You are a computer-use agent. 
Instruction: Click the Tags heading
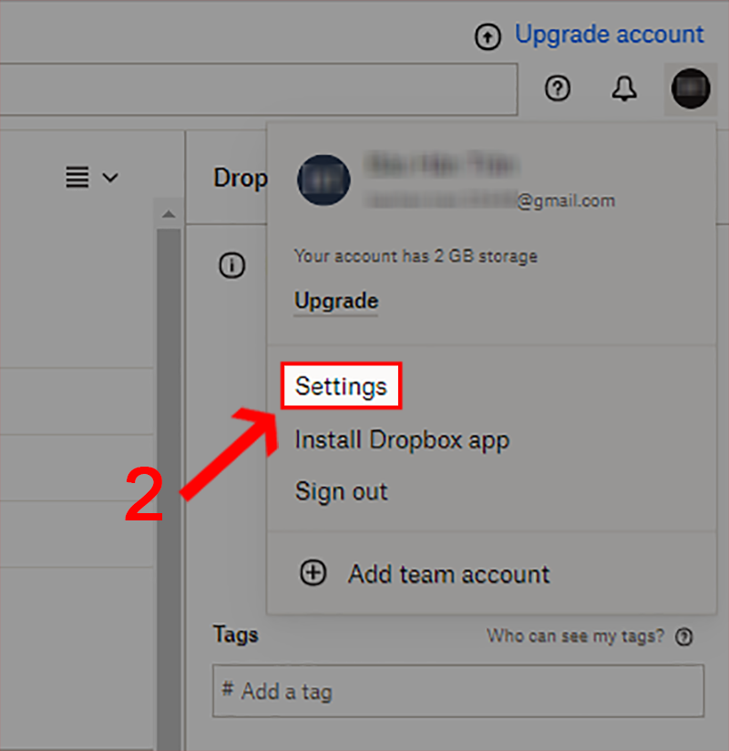click(x=236, y=634)
